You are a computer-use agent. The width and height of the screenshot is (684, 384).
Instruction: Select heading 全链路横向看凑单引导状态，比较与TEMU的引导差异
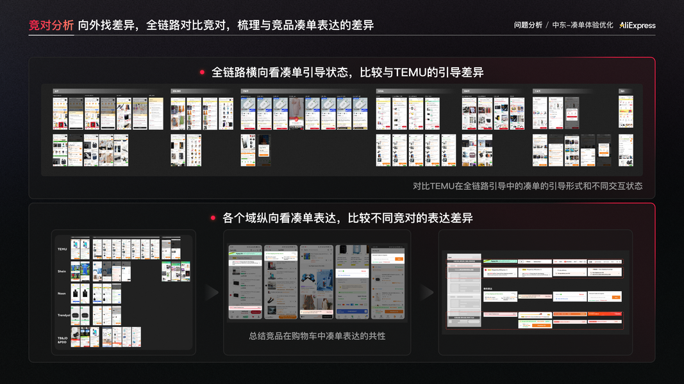click(347, 72)
